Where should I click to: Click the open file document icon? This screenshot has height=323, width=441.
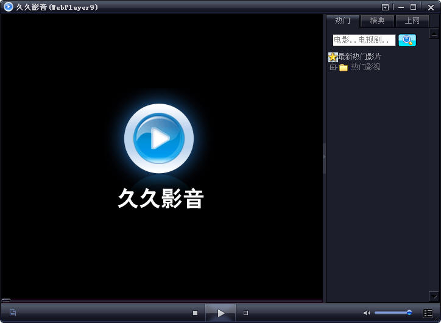pos(12,313)
